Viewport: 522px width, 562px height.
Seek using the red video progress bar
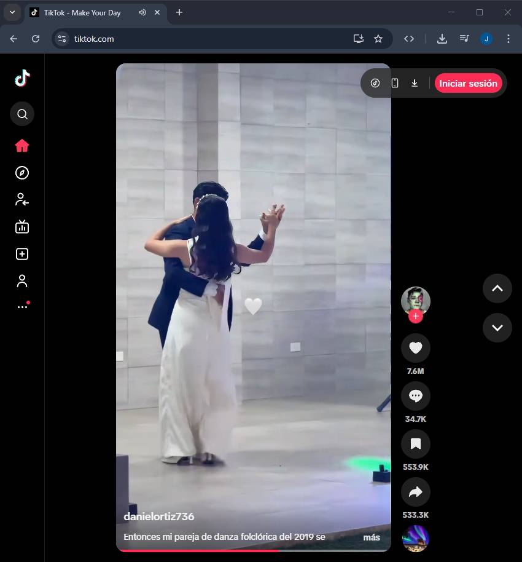197,550
